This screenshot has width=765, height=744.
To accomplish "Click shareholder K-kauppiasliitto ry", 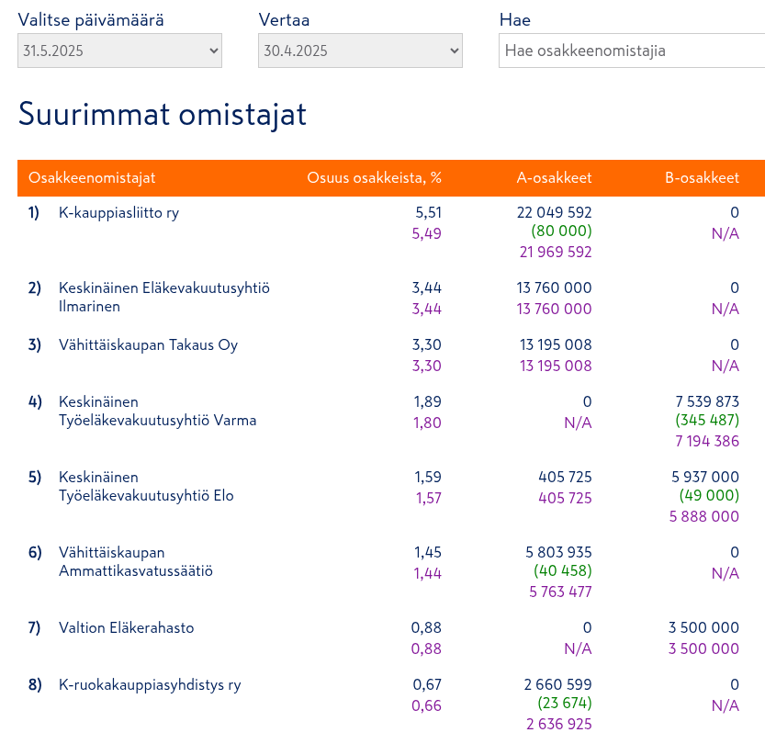I will pos(118,213).
